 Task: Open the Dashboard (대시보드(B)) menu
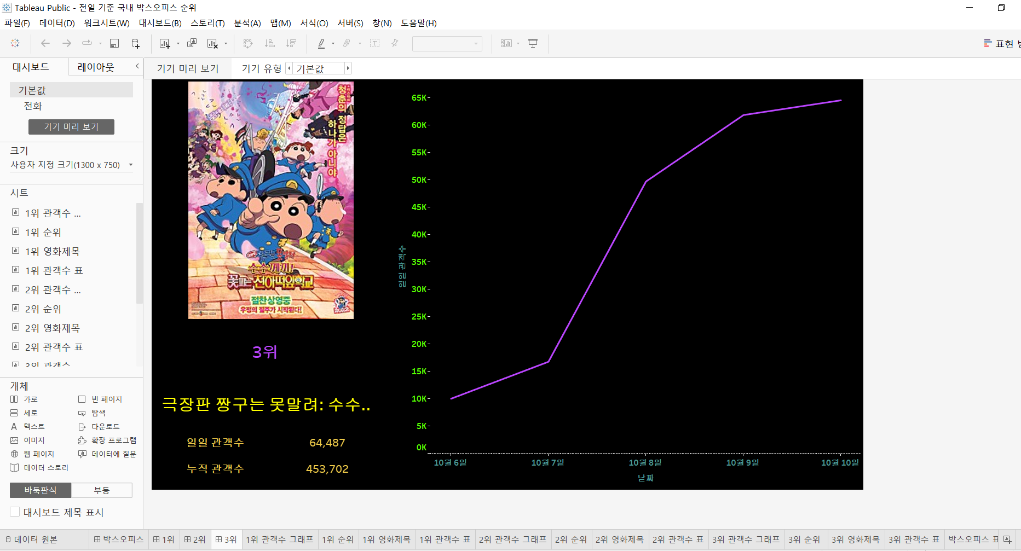(x=160, y=23)
